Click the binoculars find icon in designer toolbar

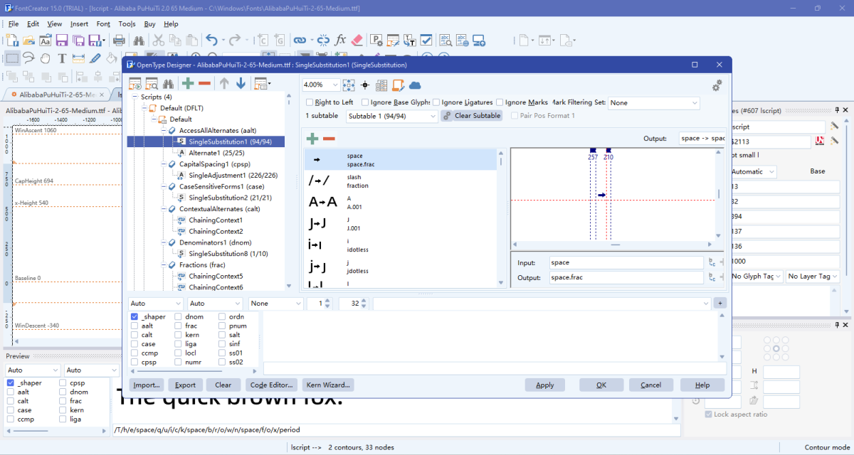[168, 84]
